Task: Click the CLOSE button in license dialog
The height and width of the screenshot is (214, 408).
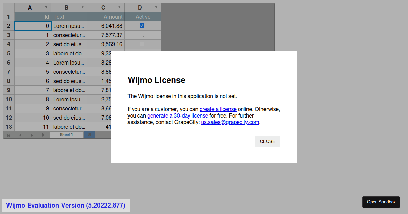Action: tap(268, 142)
